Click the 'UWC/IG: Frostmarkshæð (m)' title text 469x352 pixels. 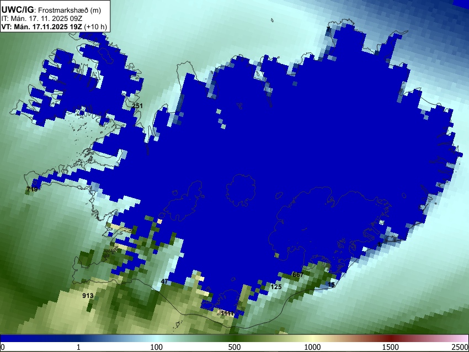coord(51,10)
